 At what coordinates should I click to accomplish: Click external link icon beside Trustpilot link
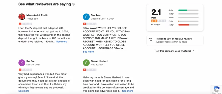click(193, 51)
